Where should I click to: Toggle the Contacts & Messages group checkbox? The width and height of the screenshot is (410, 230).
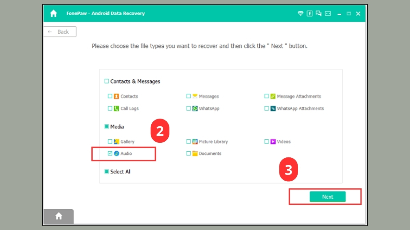click(107, 81)
